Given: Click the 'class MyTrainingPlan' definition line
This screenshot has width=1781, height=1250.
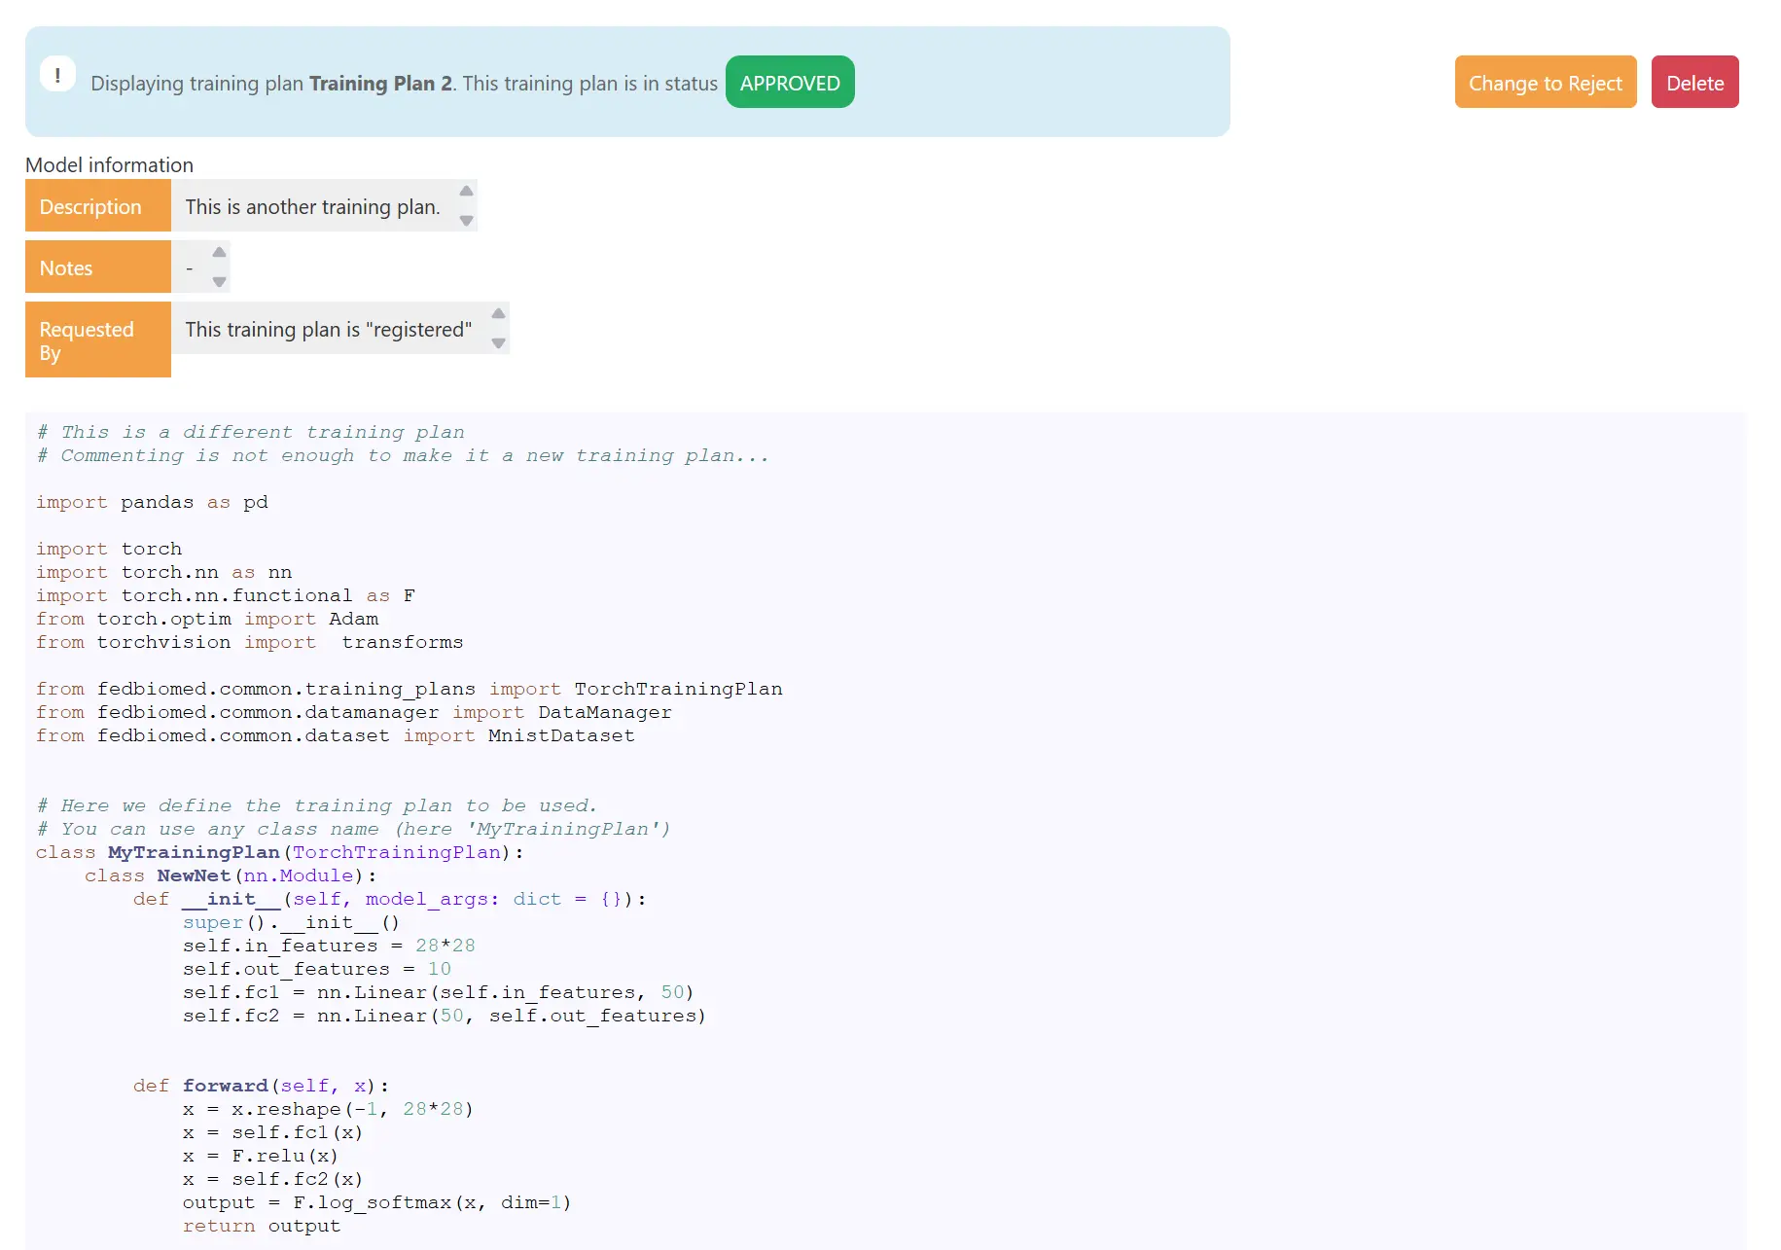Looking at the screenshot, I should [x=280, y=852].
